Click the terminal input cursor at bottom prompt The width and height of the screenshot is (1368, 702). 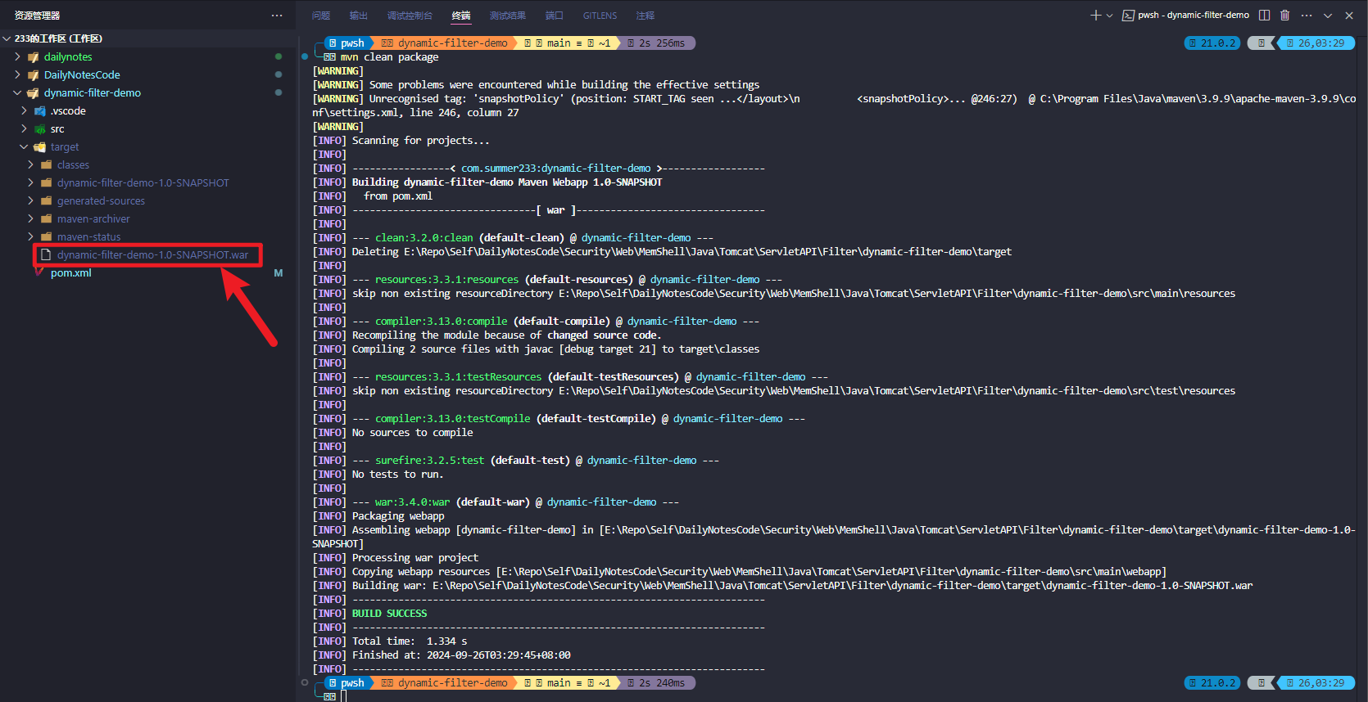(344, 696)
